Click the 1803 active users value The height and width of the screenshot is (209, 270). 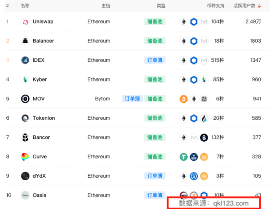pos(255,41)
